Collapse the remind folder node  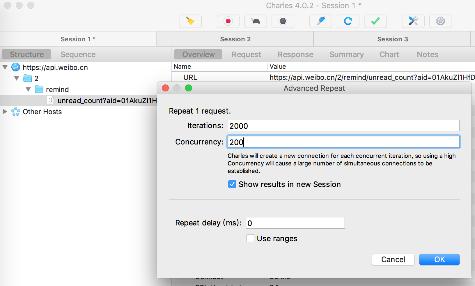28,89
